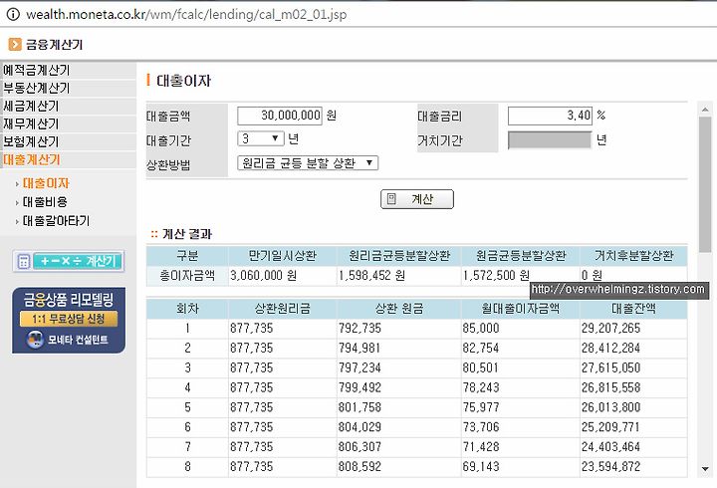Screen dimensions: 717x488
Task: Click the site info icon in address bar
Action: (13, 14)
